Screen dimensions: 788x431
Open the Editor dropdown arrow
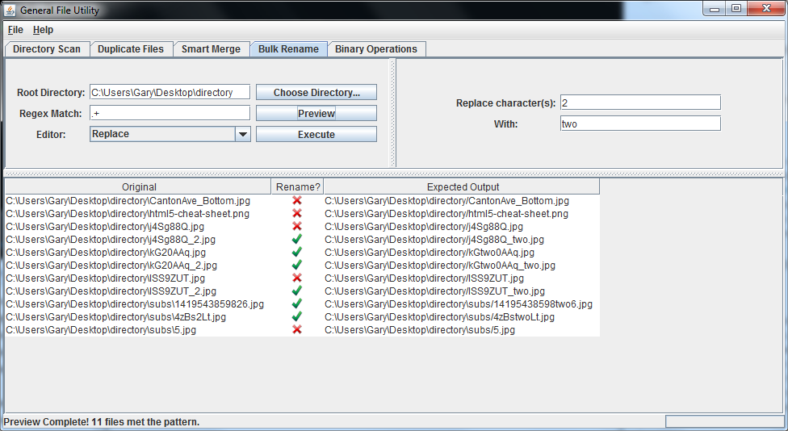[243, 134]
